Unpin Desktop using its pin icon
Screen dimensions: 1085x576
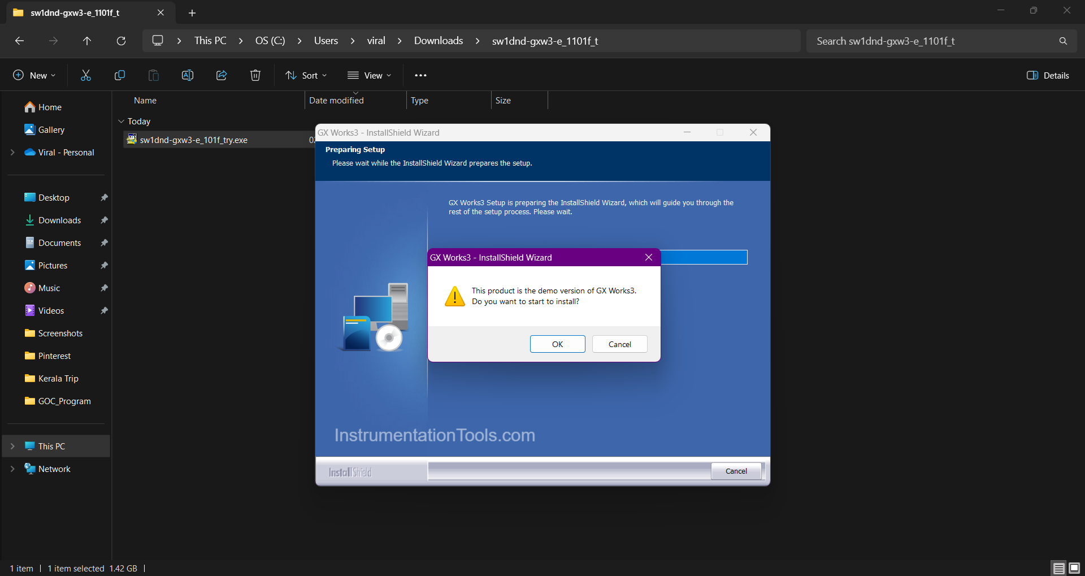coord(104,197)
